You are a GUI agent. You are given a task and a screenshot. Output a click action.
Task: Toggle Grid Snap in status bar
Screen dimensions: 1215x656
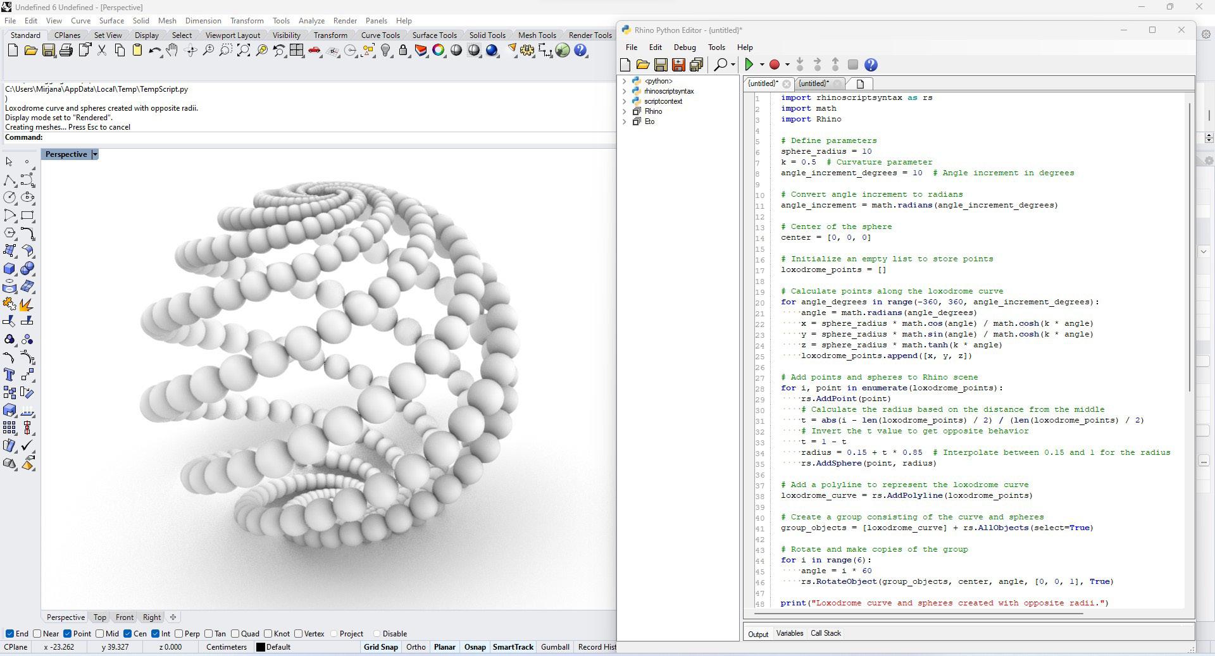[x=380, y=647]
